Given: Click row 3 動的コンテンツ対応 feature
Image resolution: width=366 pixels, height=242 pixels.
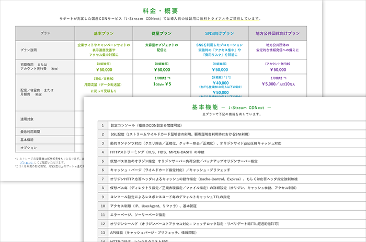Looking at the screenshot, I should [x=196, y=143].
